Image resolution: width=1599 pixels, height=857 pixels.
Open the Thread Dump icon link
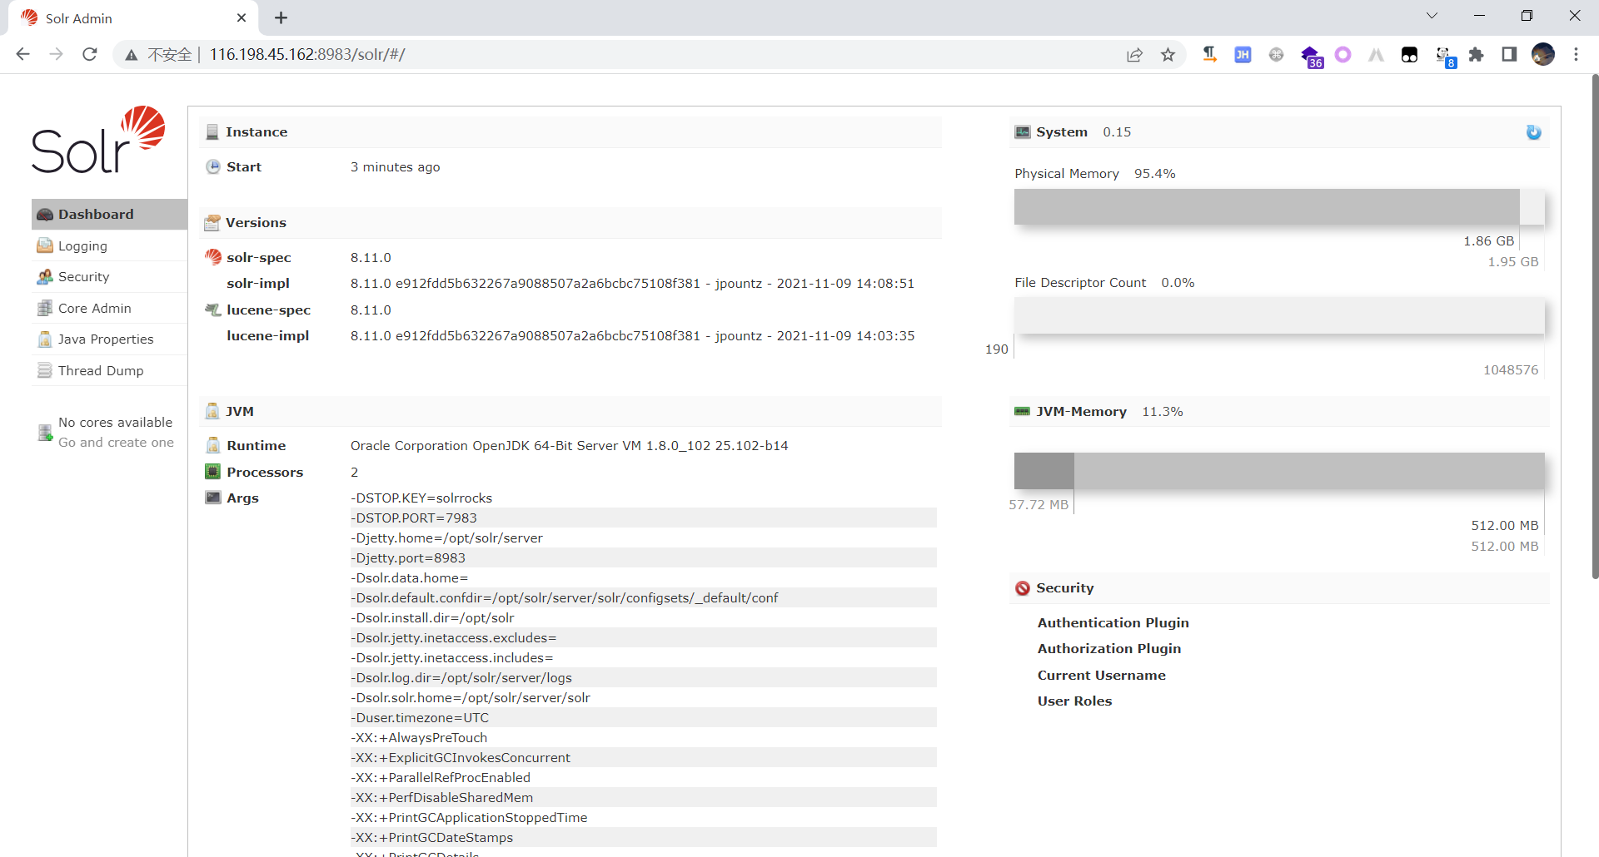pos(45,370)
